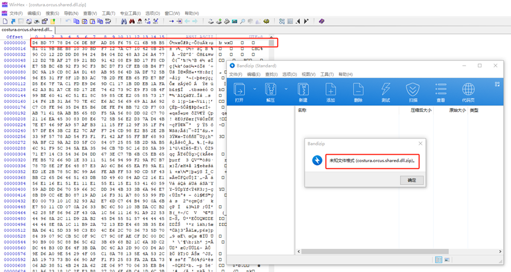Close the Bandizip error dialog with X
Viewport: 511px width, 272px height.
[x=420, y=144]
